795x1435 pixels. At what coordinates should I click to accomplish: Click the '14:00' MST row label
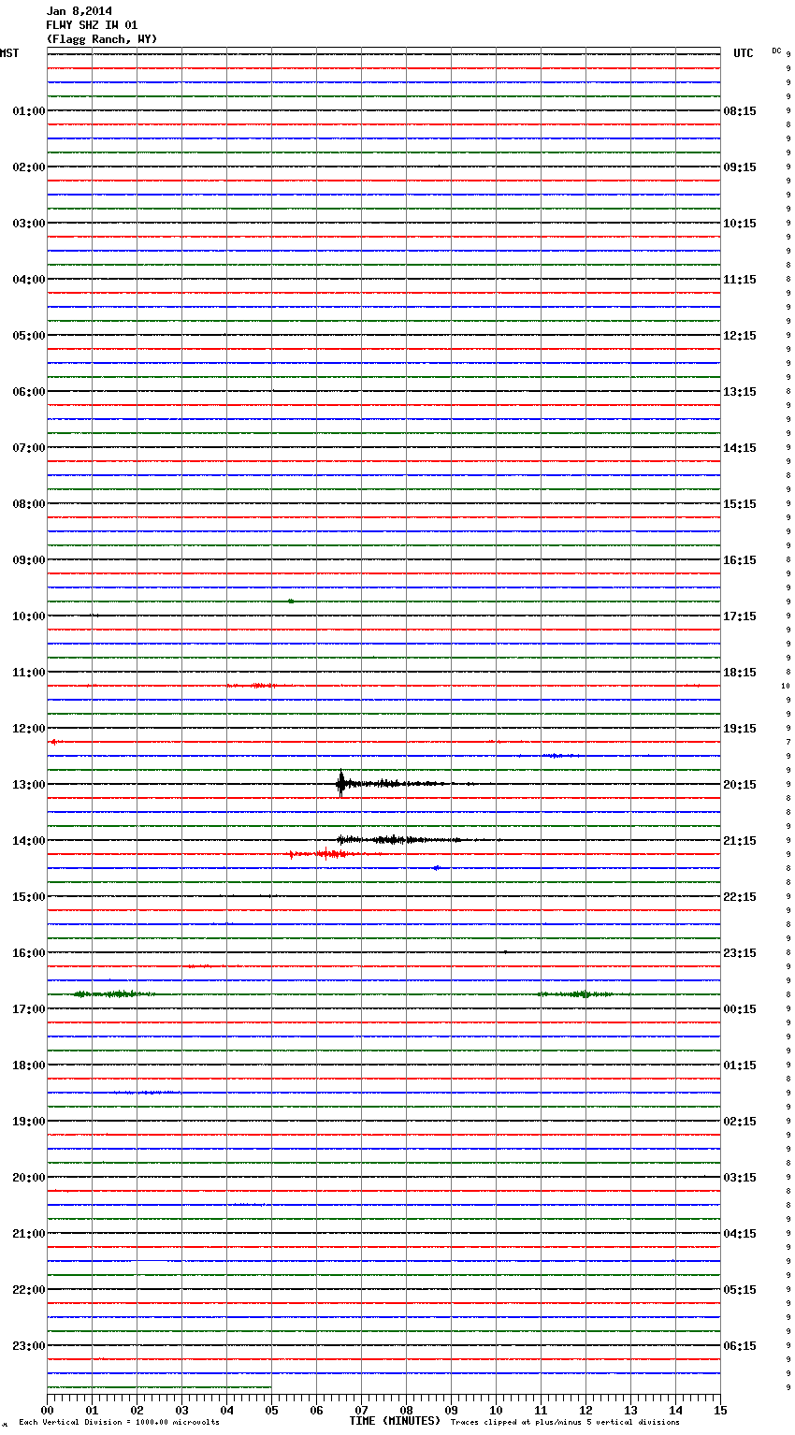click(x=29, y=841)
